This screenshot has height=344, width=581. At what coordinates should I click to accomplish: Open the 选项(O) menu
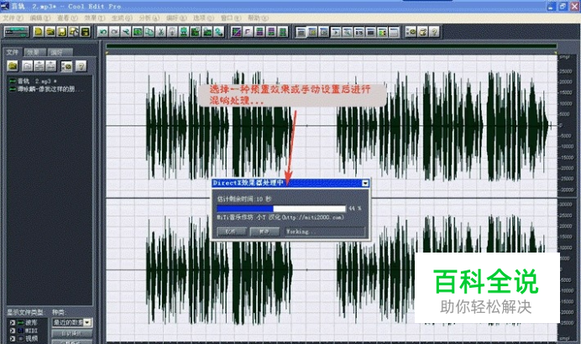(203, 18)
